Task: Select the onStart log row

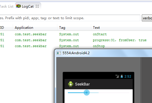Action: [x=76, y=34]
